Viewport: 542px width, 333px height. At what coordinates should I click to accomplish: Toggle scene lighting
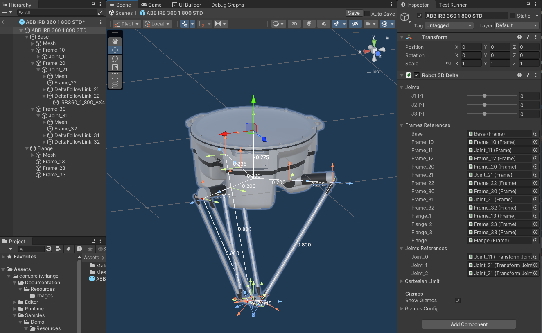[x=309, y=24]
